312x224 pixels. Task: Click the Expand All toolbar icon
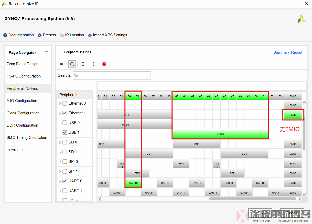click(x=93, y=64)
